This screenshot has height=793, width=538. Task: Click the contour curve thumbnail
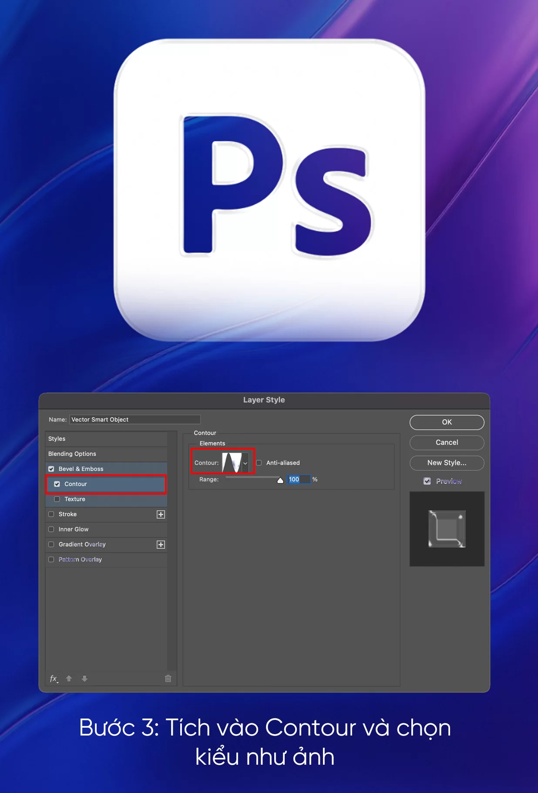(x=232, y=462)
